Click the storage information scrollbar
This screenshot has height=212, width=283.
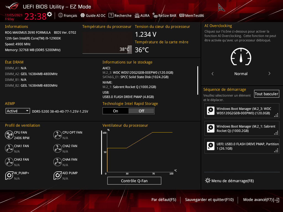point(198,80)
